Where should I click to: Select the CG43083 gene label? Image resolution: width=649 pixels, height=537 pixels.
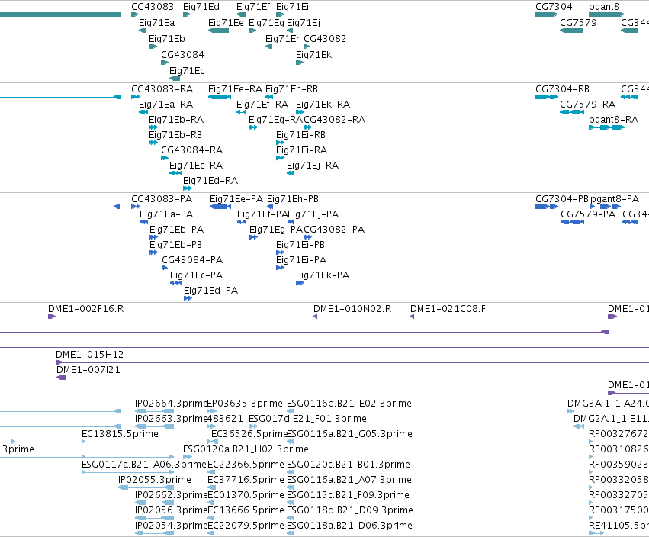[x=153, y=7]
